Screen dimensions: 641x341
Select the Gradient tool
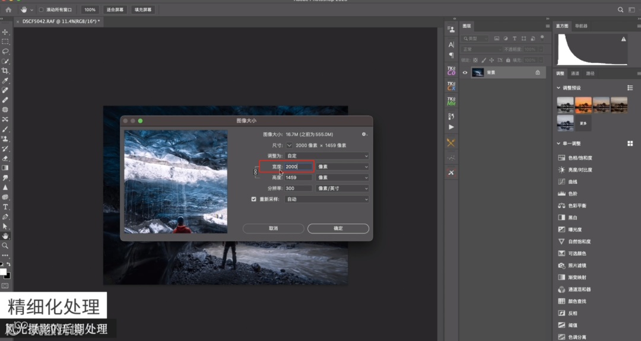pos(5,168)
